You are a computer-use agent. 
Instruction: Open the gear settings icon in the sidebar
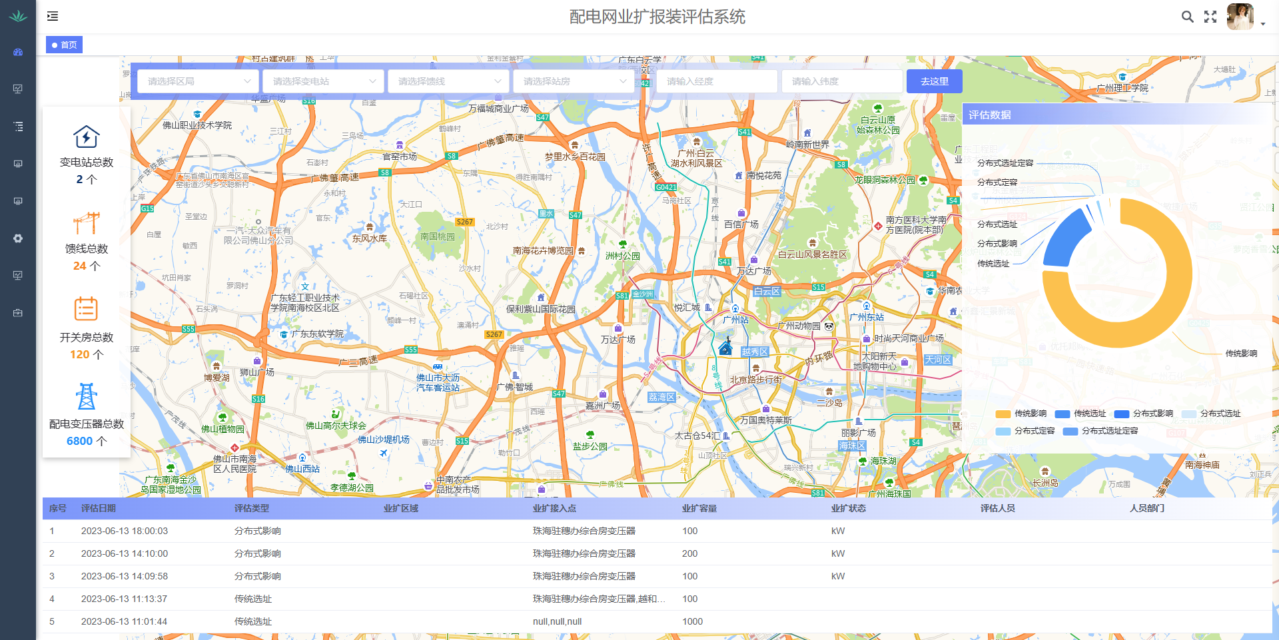click(x=18, y=238)
